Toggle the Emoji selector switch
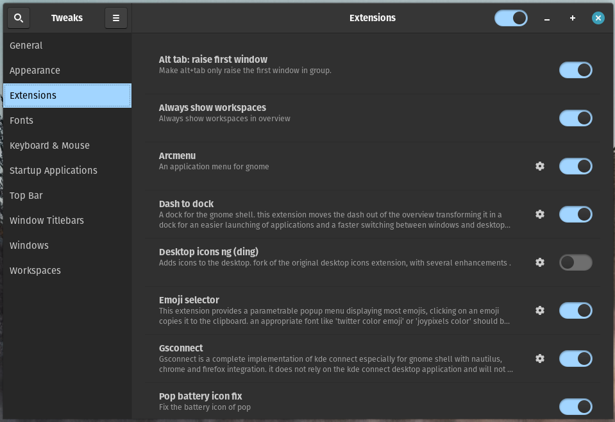The width and height of the screenshot is (615, 422). [x=576, y=310]
